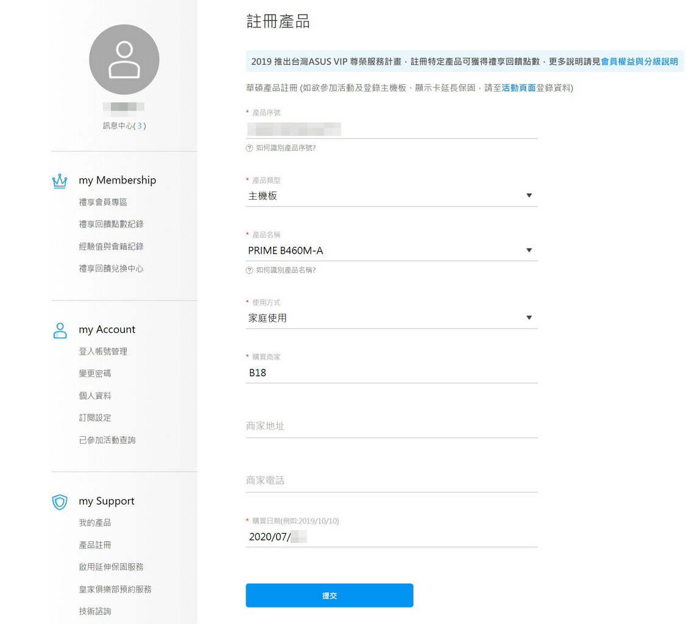Open 產品註冊 in sidebar
686x624 pixels.
pyautogui.click(x=95, y=545)
